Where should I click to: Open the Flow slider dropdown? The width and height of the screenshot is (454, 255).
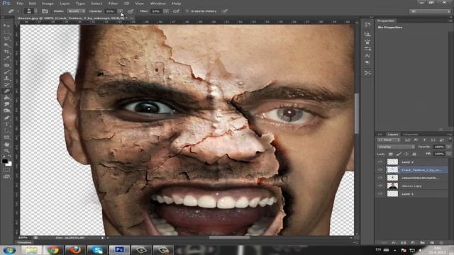(x=166, y=11)
